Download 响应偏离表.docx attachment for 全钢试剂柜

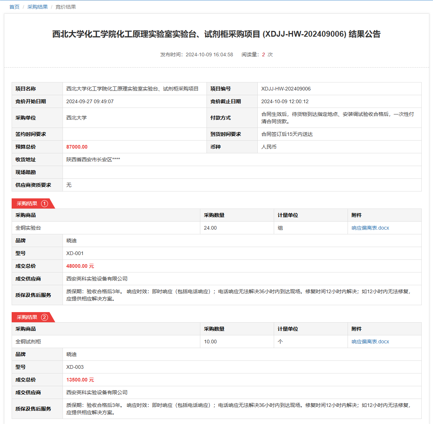click(370, 342)
